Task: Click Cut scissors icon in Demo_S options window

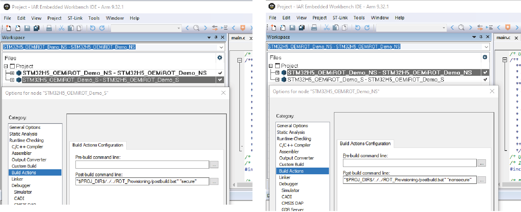Action: [61, 28]
